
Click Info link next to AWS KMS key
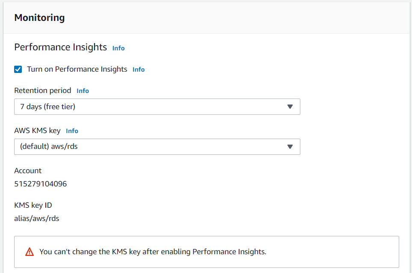[72, 131]
